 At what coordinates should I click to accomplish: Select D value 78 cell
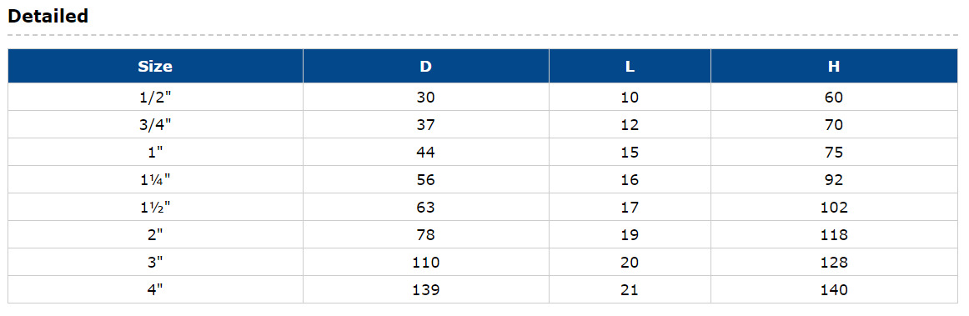[426, 234]
